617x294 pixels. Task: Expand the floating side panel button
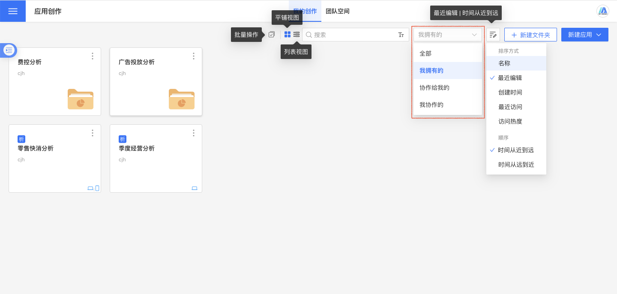(9, 50)
